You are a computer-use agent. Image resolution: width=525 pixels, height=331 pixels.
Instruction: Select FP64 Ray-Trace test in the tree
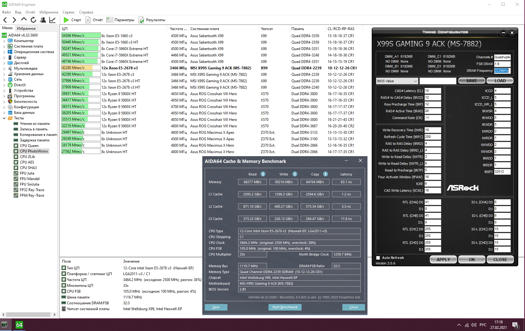(32, 195)
